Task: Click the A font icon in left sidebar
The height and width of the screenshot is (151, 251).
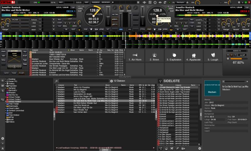Action: 3,149
